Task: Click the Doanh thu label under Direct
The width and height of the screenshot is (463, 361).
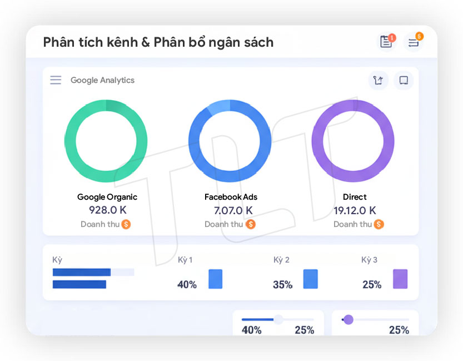Action: point(352,224)
